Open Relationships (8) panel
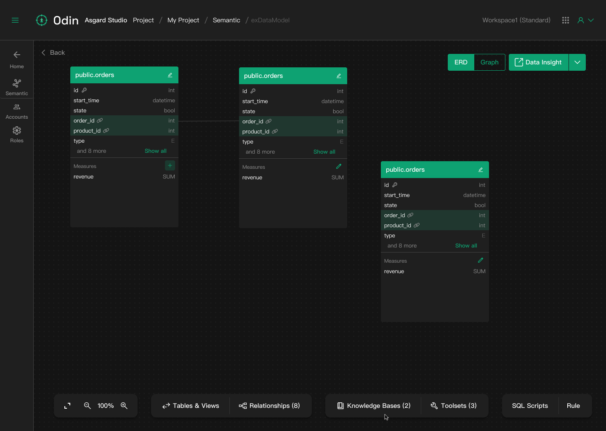 (269, 406)
